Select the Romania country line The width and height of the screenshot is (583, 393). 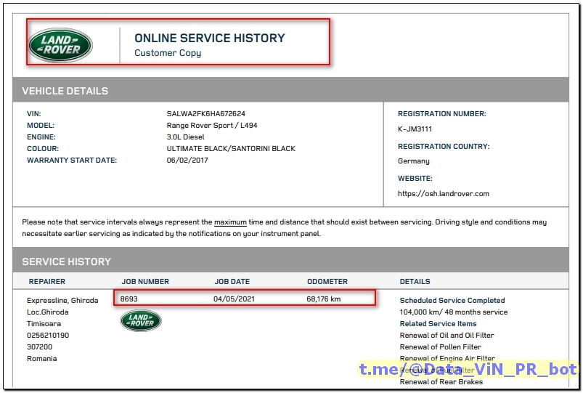coord(41,358)
